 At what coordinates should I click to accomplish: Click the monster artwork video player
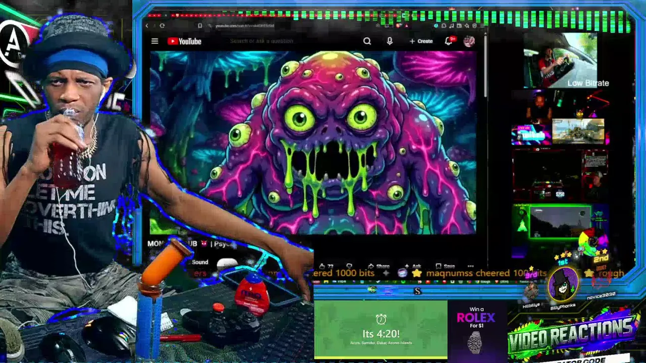pyautogui.click(x=313, y=143)
